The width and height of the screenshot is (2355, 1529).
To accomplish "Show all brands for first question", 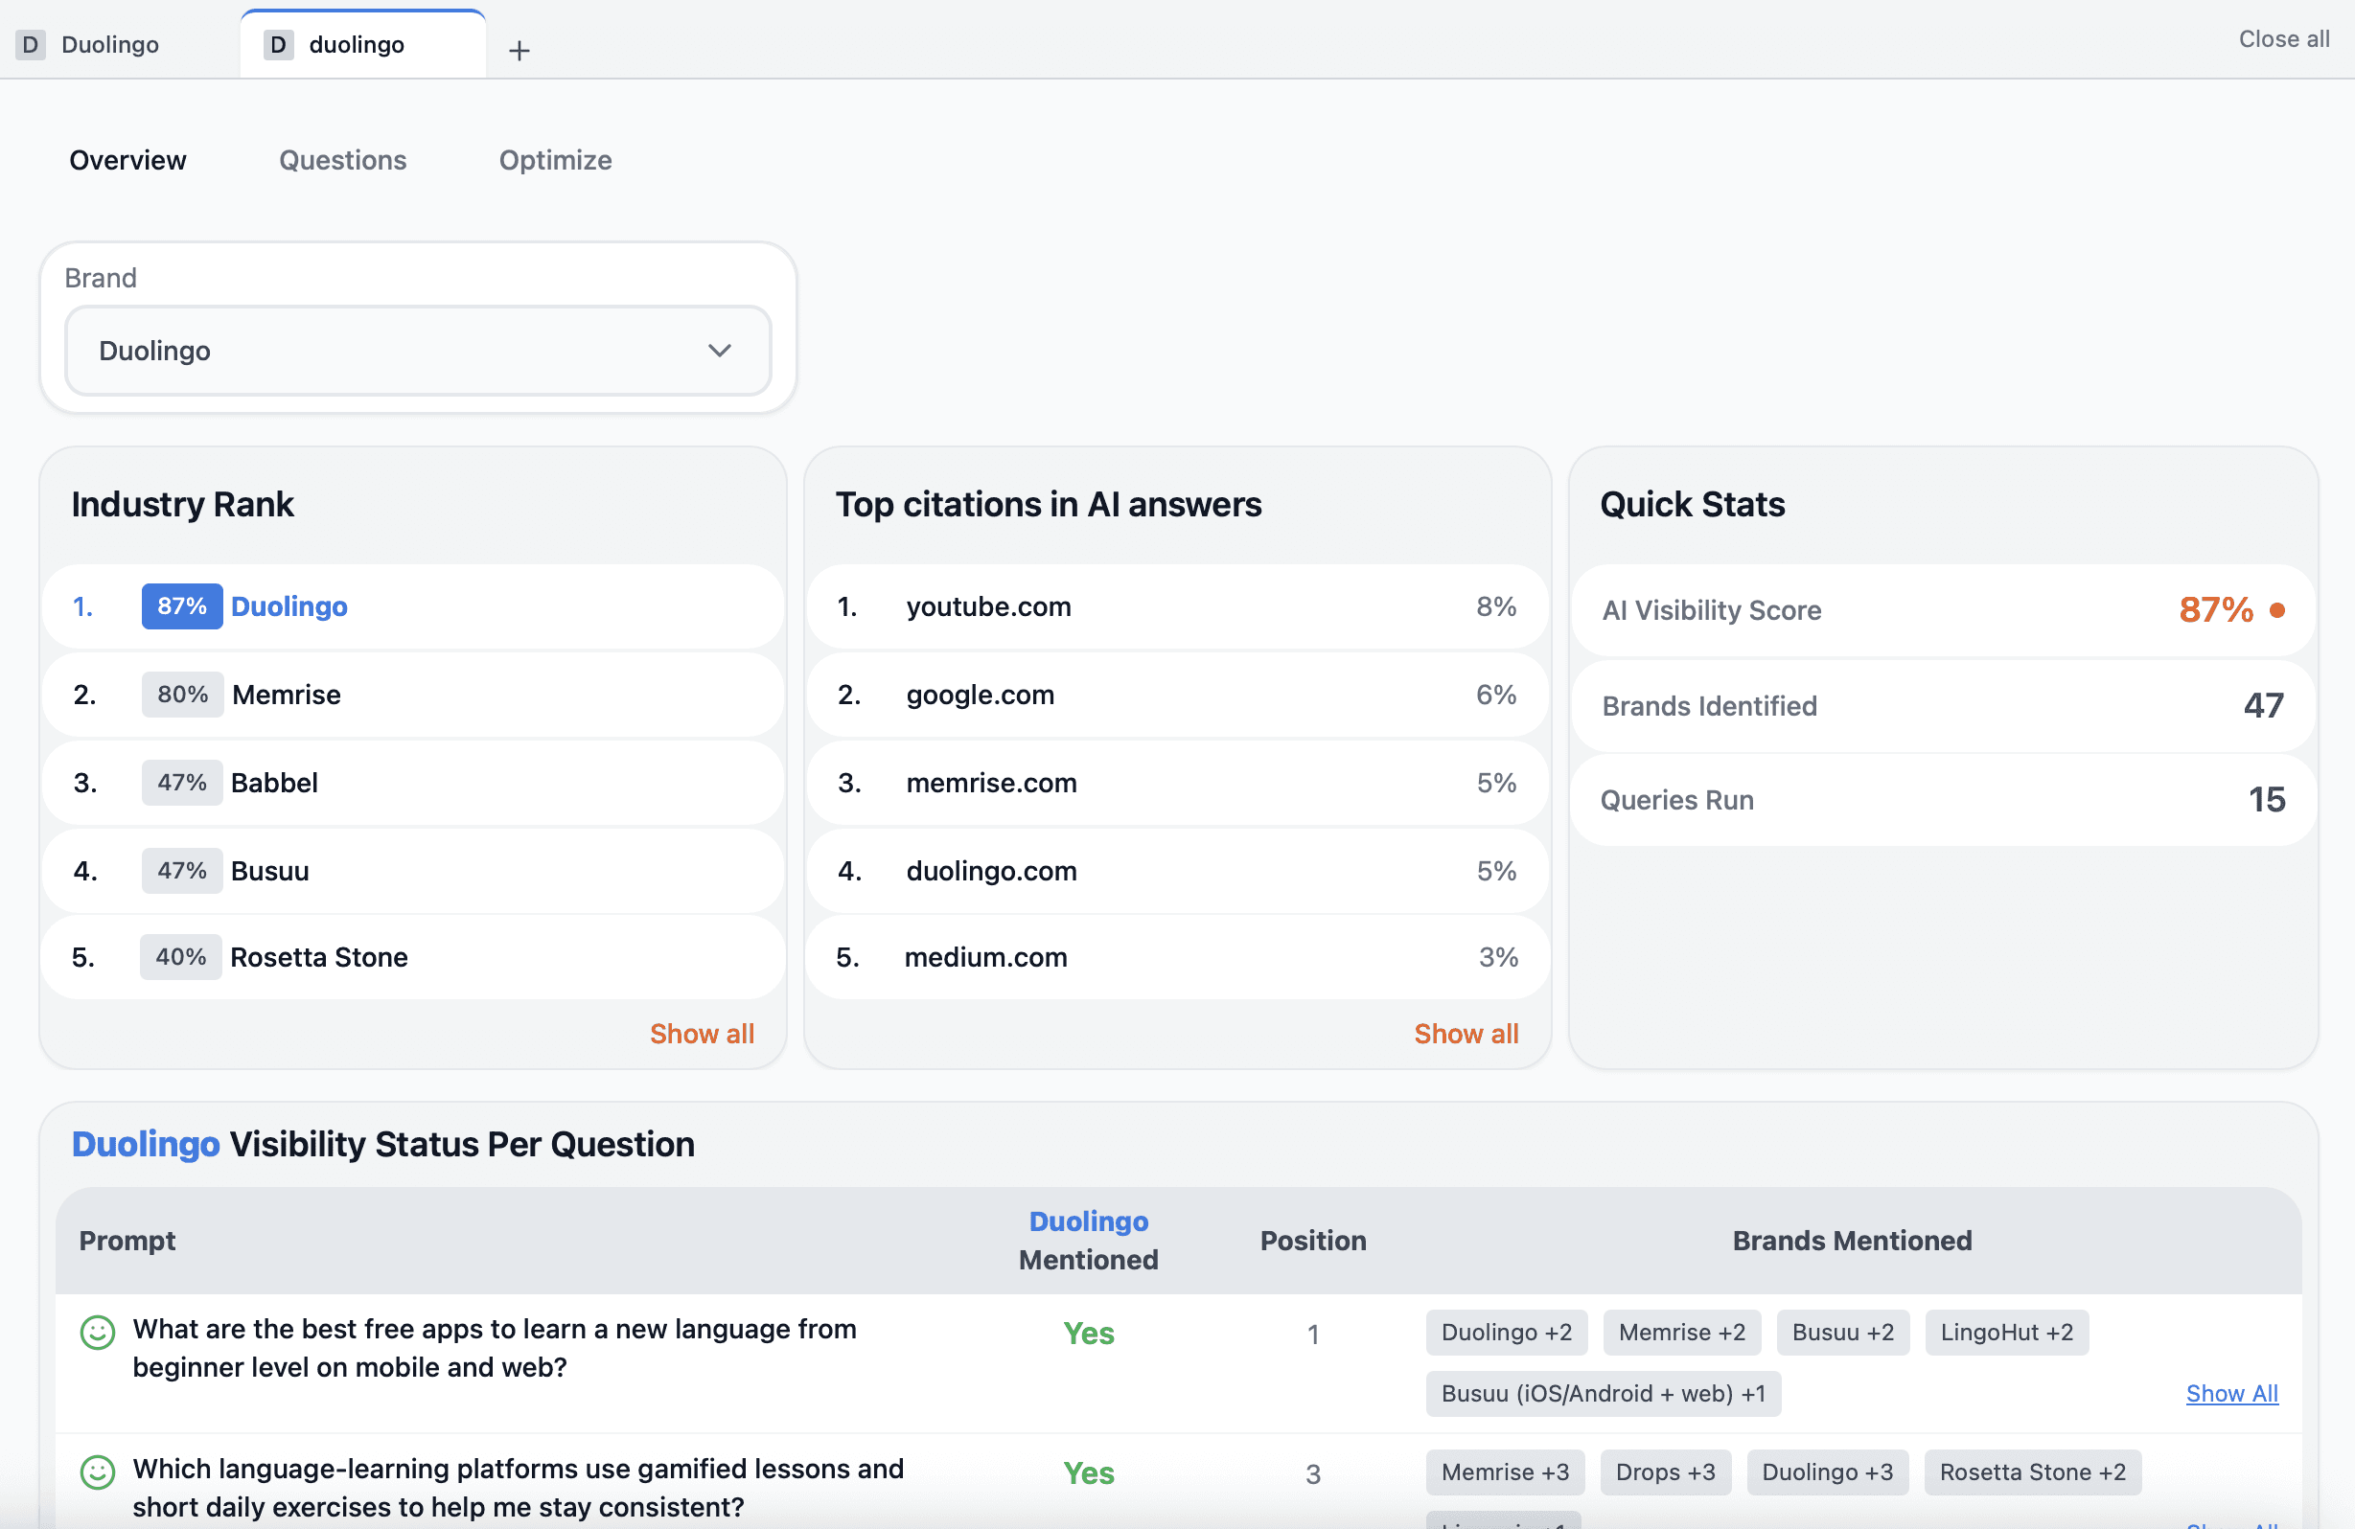I will tap(2231, 1393).
